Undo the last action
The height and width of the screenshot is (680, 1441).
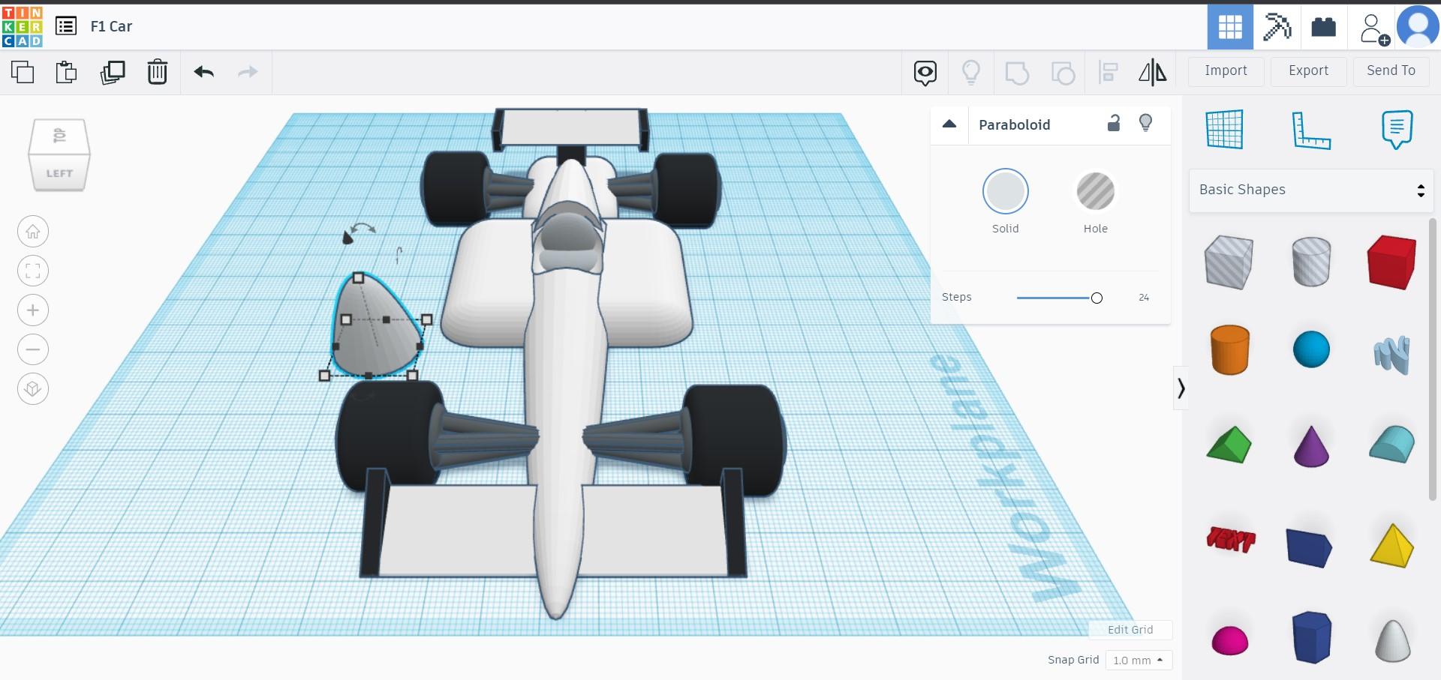tap(204, 72)
